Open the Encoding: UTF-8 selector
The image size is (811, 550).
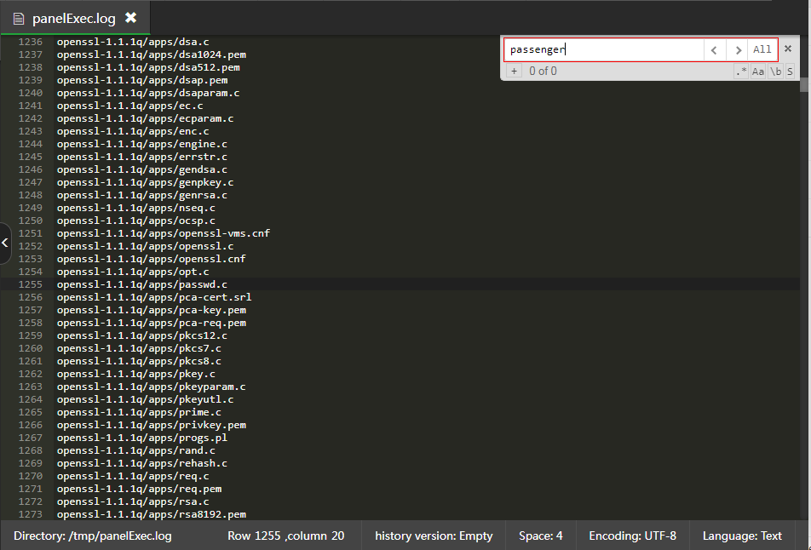click(632, 536)
